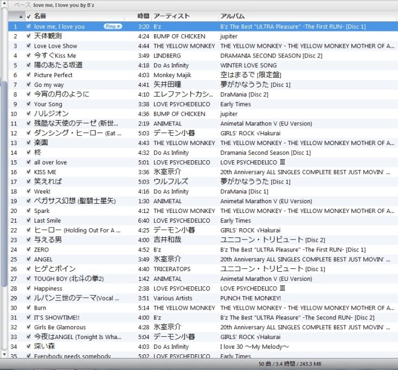Click artist Various Artists
Image resolution: width=398 pixels, height=370 pixels.
[x=172, y=298]
